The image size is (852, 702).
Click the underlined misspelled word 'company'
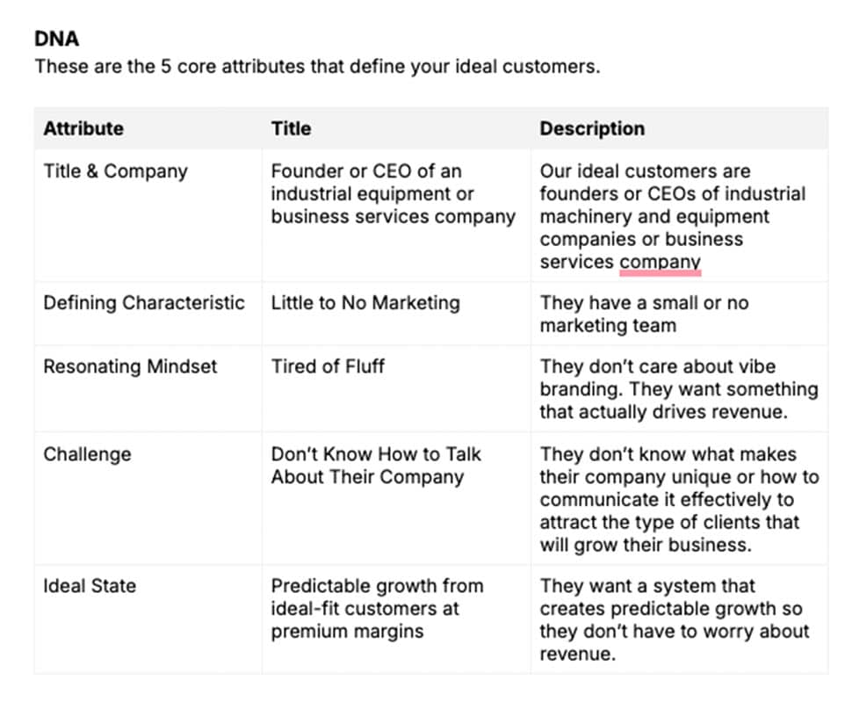click(x=660, y=262)
